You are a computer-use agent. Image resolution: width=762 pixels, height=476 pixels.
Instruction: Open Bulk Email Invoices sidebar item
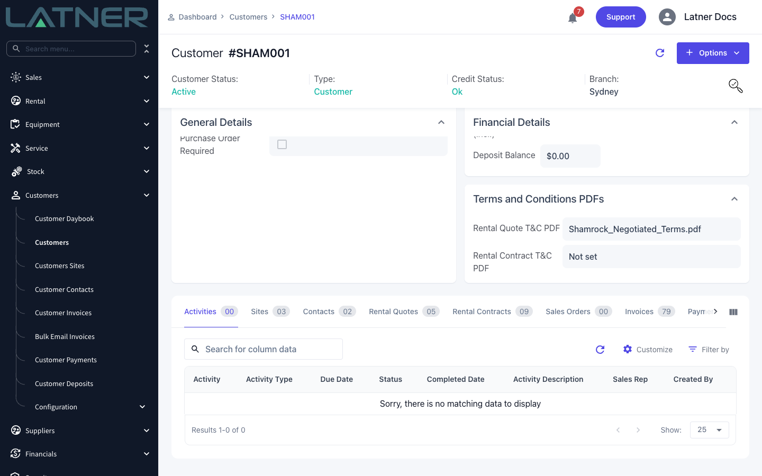[x=65, y=337]
